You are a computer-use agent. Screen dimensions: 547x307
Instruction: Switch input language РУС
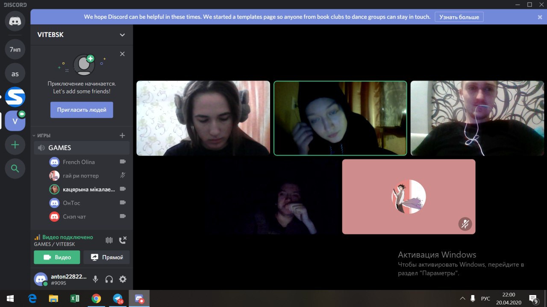486,298
